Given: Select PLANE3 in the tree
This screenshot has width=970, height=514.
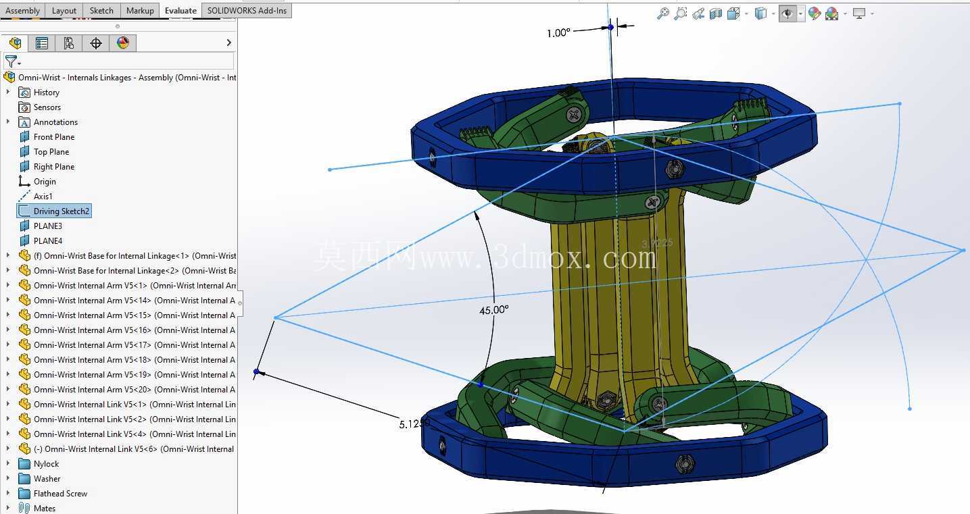Looking at the screenshot, I should click(x=48, y=226).
